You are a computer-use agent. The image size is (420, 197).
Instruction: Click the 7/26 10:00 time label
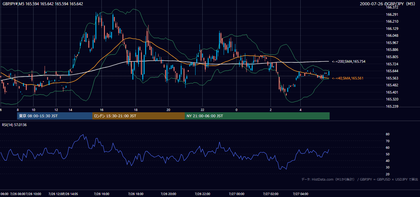pyautogui.click(x=34, y=194)
